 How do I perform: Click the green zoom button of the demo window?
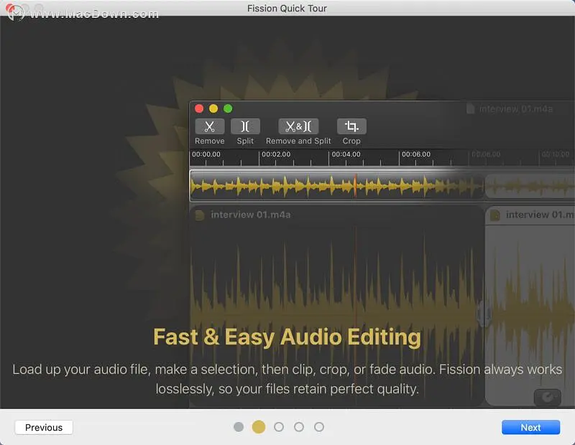[228, 108]
